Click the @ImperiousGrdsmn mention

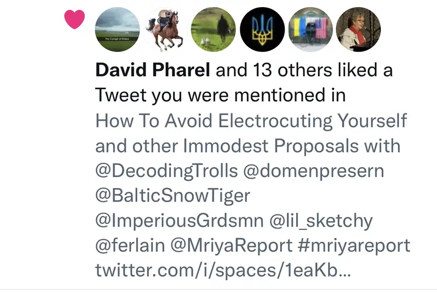pos(181,221)
